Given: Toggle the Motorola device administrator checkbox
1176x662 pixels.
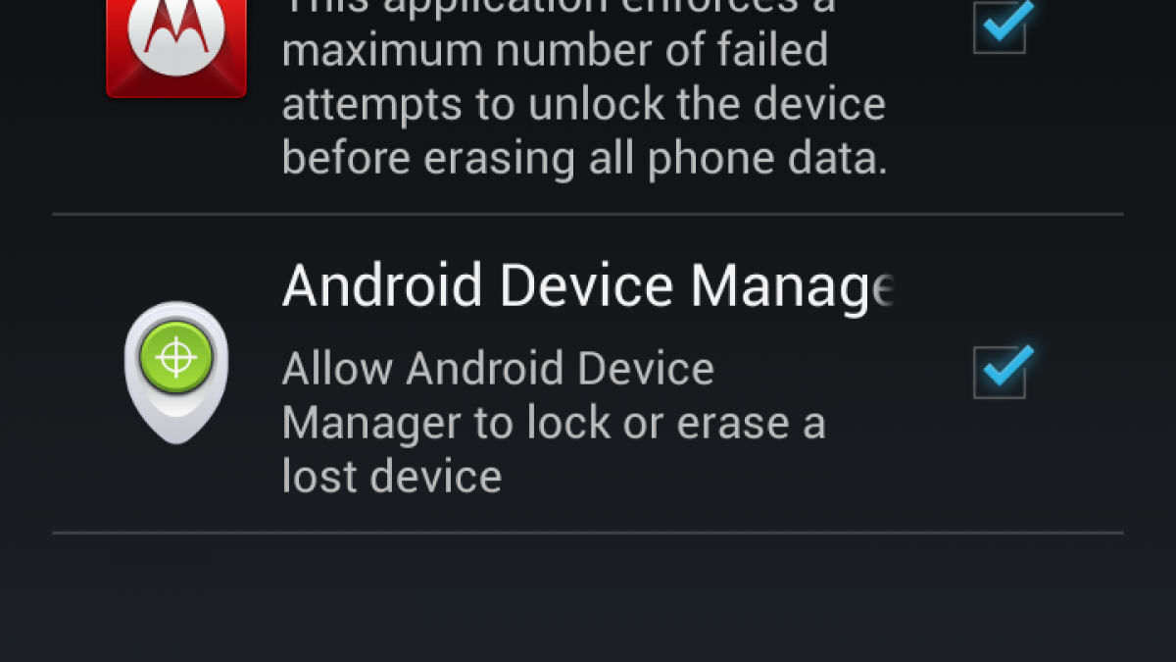Looking at the screenshot, I should 1001,26.
